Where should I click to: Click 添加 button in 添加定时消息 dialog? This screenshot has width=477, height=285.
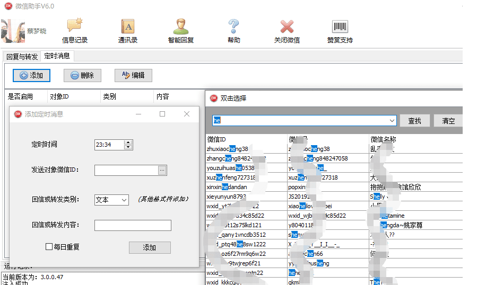150,247
